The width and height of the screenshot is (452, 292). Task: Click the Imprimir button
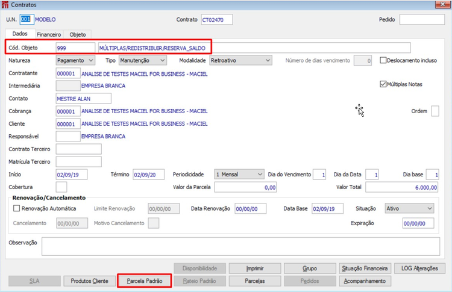(255, 269)
